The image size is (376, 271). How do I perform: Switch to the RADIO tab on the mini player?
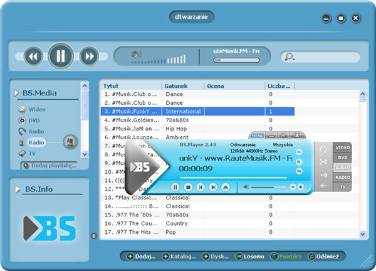342,178
